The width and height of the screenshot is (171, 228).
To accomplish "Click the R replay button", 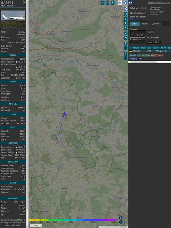I will tap(125, 54).
